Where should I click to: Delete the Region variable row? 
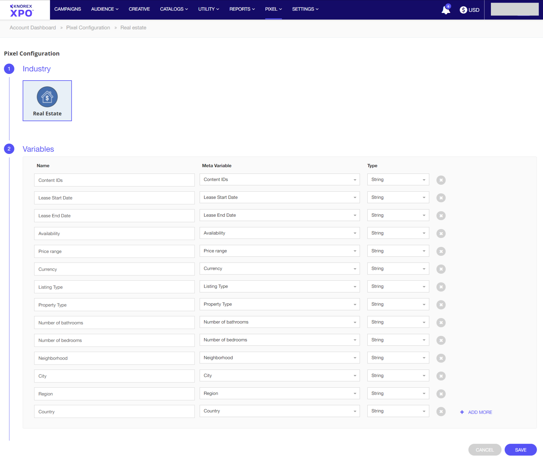441,394
